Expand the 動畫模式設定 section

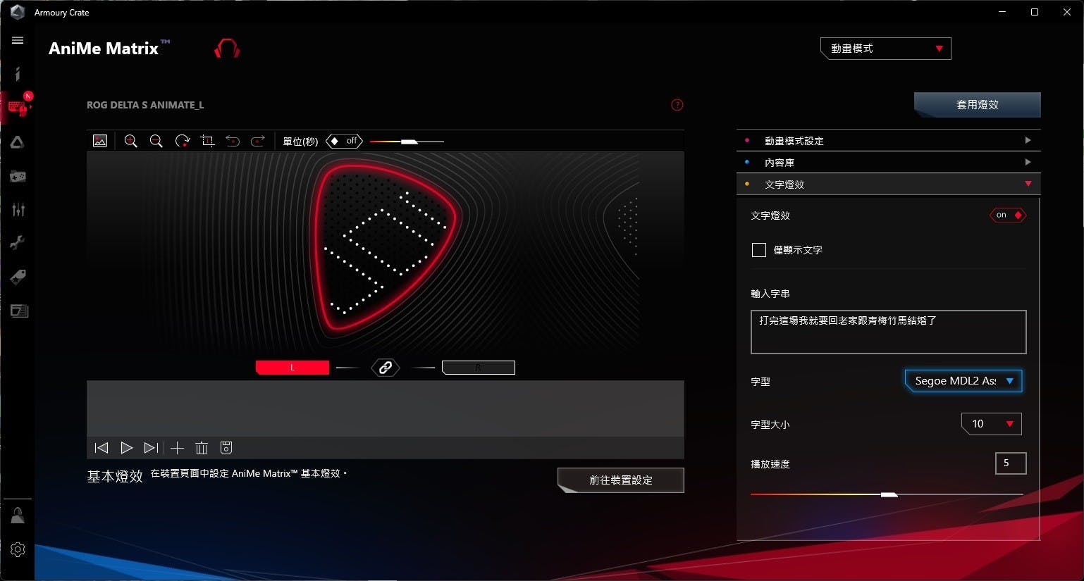click(888, 141)
